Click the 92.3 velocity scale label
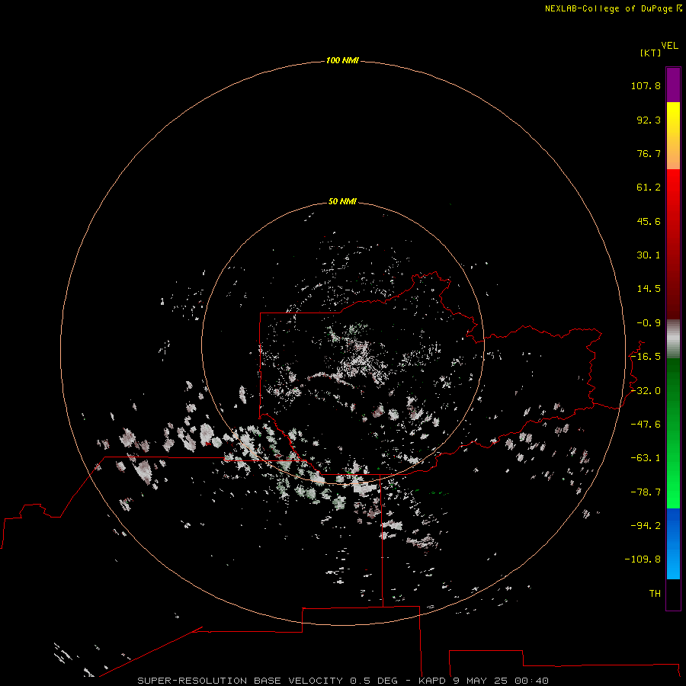This screenshot has height=686, width=686. pyautogui.click(x=649, y=120)
